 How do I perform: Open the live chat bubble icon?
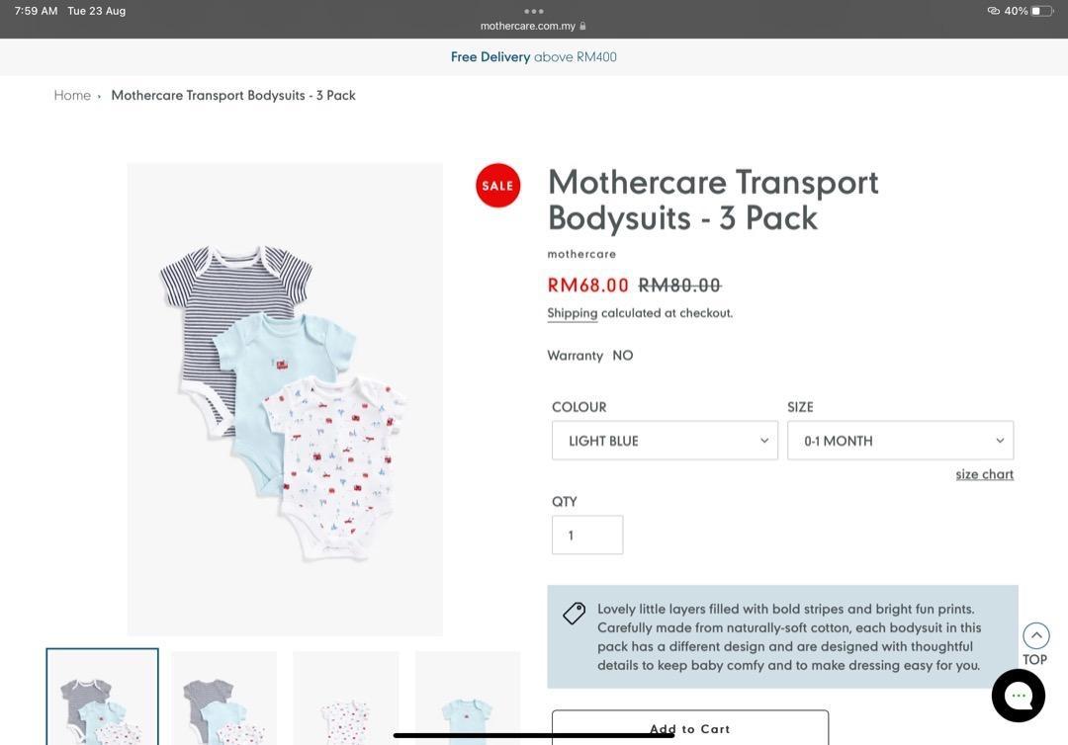[x=1018, y=696]
